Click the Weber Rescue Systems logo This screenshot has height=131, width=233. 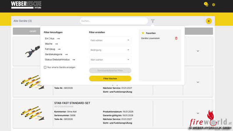26,5
